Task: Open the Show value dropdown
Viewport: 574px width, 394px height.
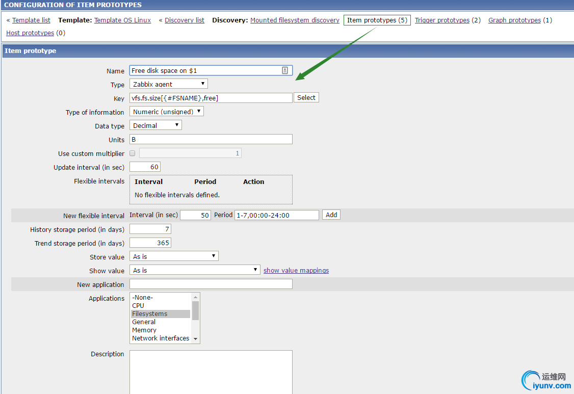Action: click(x=195, y=270)
